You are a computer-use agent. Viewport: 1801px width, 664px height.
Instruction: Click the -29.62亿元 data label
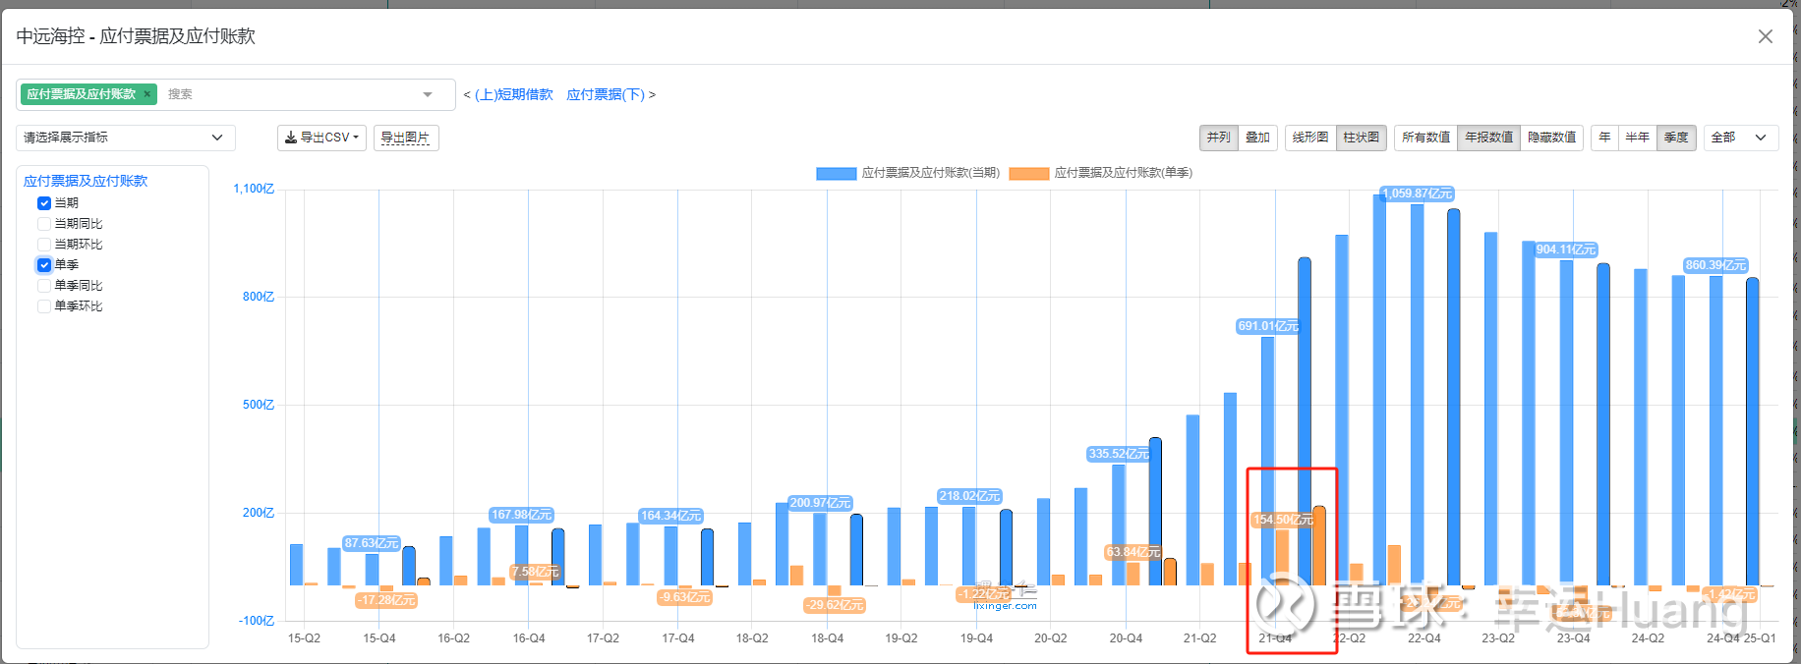835,605
